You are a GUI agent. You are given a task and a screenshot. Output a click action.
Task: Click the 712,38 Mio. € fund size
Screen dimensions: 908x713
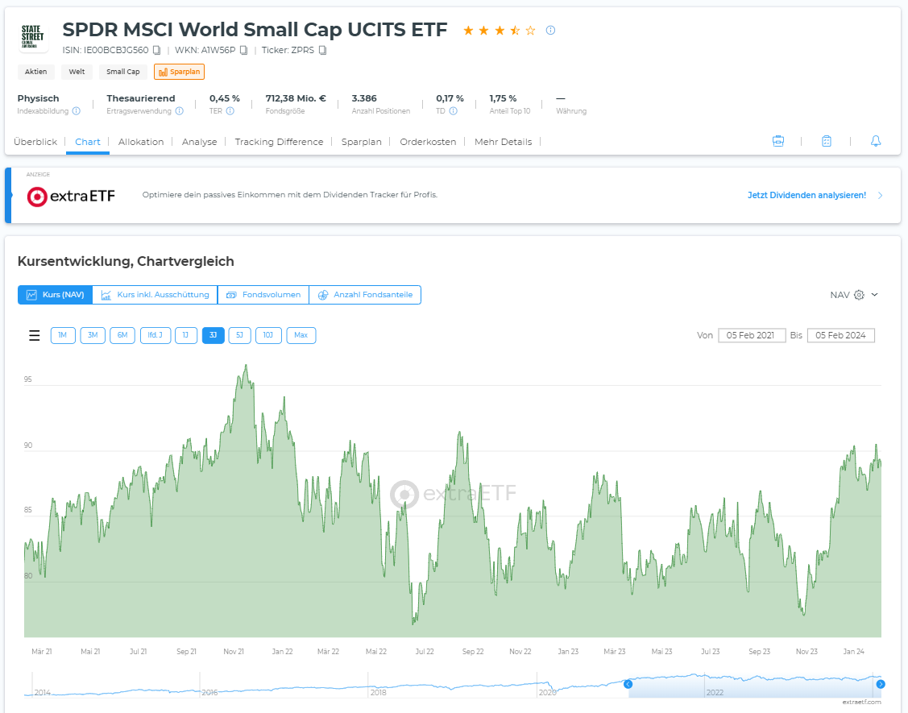coord(296,98)
